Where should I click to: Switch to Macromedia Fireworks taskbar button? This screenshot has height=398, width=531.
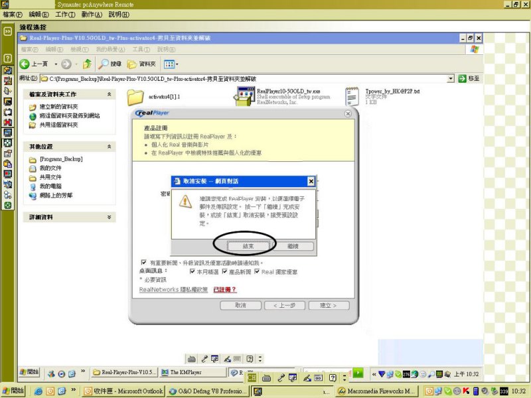pos(377,391)
